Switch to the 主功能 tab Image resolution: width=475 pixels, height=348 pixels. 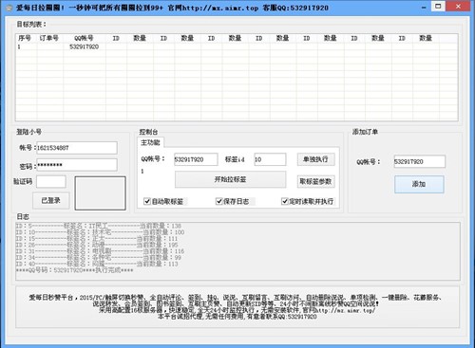click(x=150, y=142)
